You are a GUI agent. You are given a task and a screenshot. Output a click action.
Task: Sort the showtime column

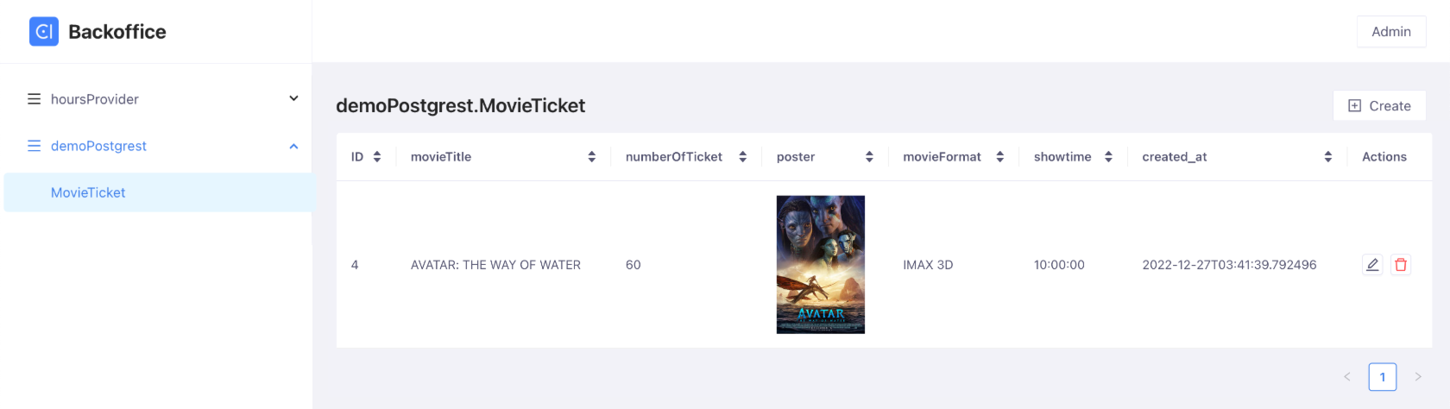click(1108, 157)
